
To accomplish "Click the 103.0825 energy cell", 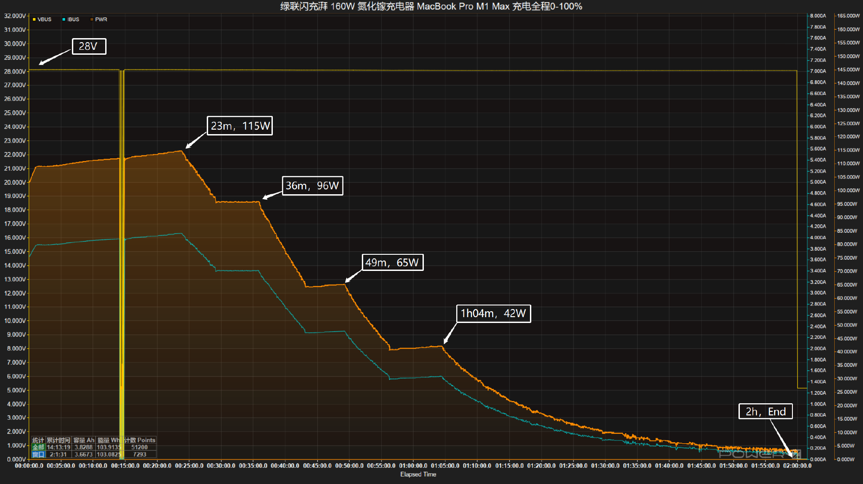I will click(109, 454).
